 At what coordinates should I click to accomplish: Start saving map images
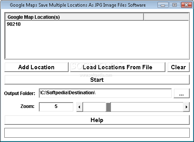tap(97, 80)
